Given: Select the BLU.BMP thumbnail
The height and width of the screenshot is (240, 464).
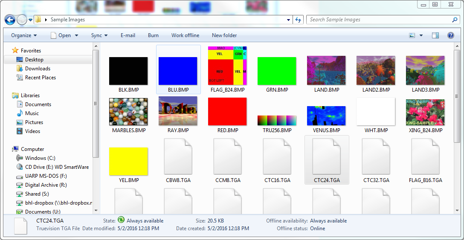Looking at the screenshot, I should click(178, 71).
